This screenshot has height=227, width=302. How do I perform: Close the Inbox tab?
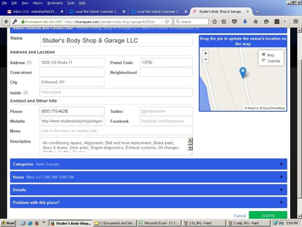(62, 11)
